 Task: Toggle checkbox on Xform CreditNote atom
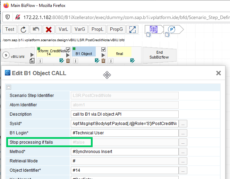[x=68, y=50]
